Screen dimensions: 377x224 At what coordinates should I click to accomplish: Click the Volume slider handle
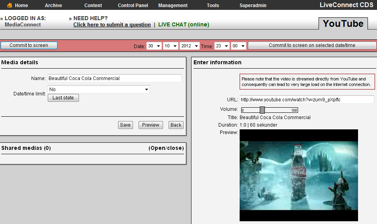click(x=262, y=110)
